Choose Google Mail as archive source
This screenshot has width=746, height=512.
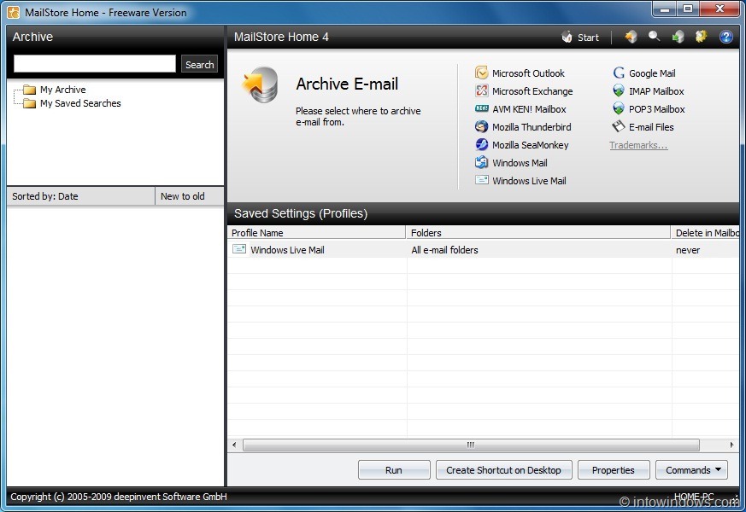coord(644,73)
